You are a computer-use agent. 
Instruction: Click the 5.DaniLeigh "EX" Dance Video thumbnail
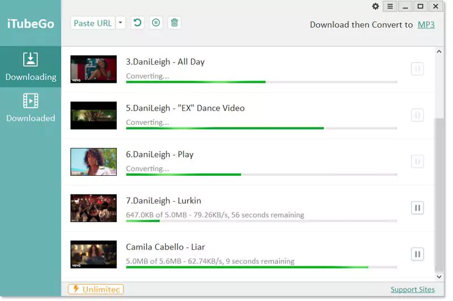(x=93, y=116)
